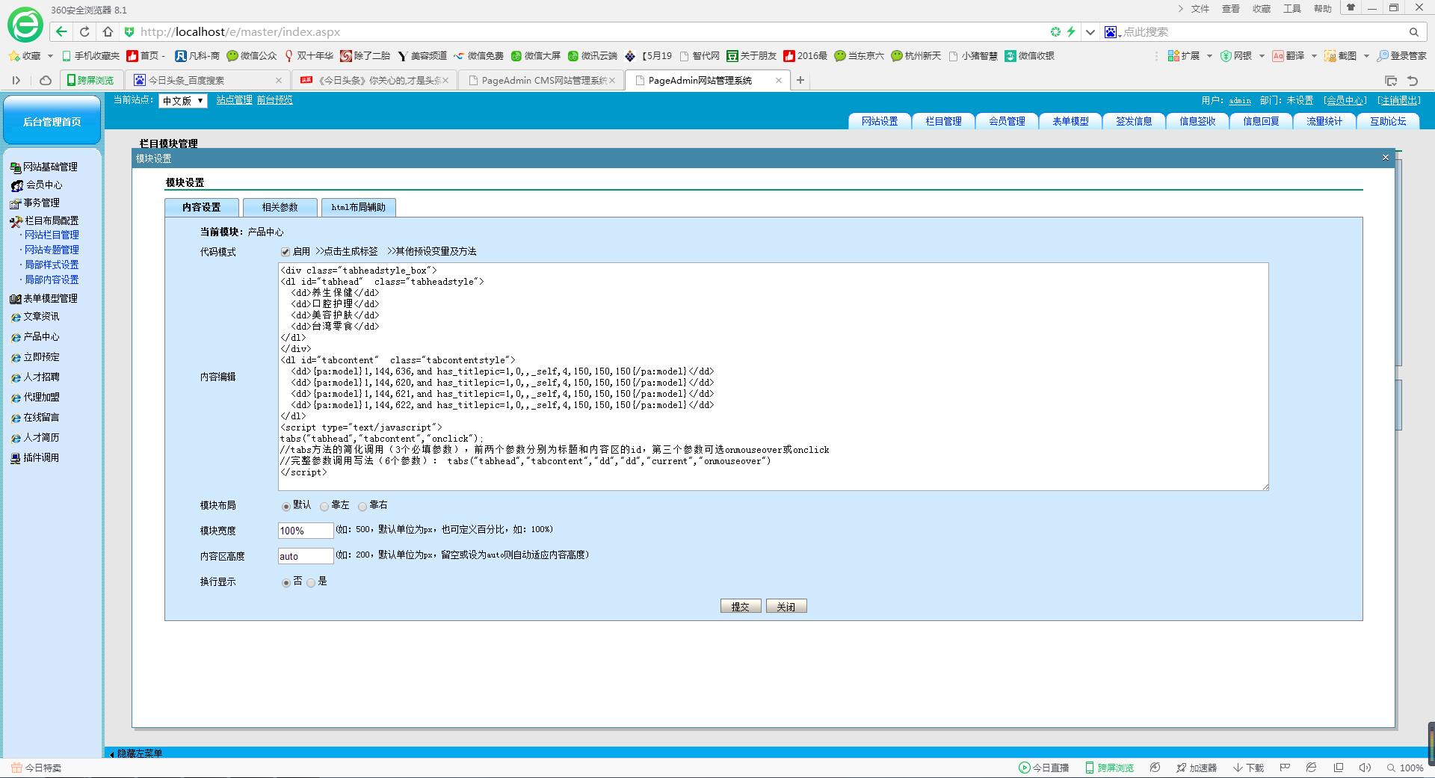Open a new tab with the plus button

800,80
